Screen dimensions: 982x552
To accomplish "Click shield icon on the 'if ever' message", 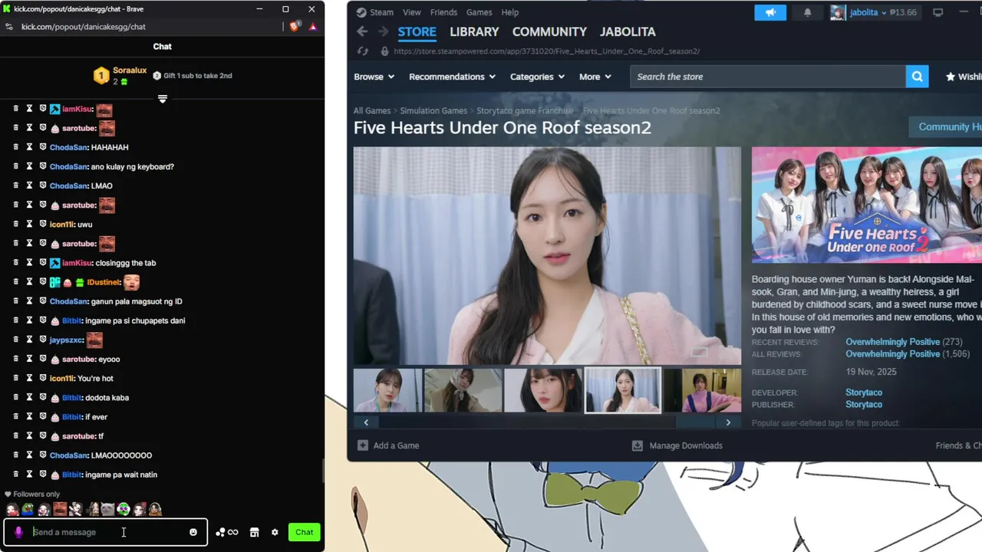I will 43,416.
